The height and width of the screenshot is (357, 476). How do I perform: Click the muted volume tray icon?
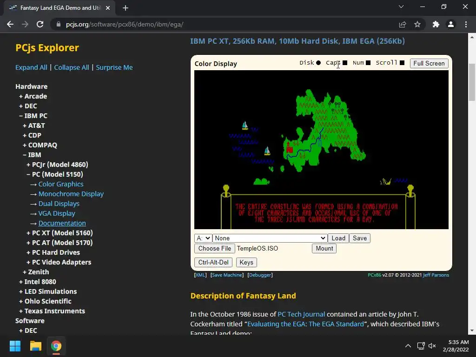432,346
